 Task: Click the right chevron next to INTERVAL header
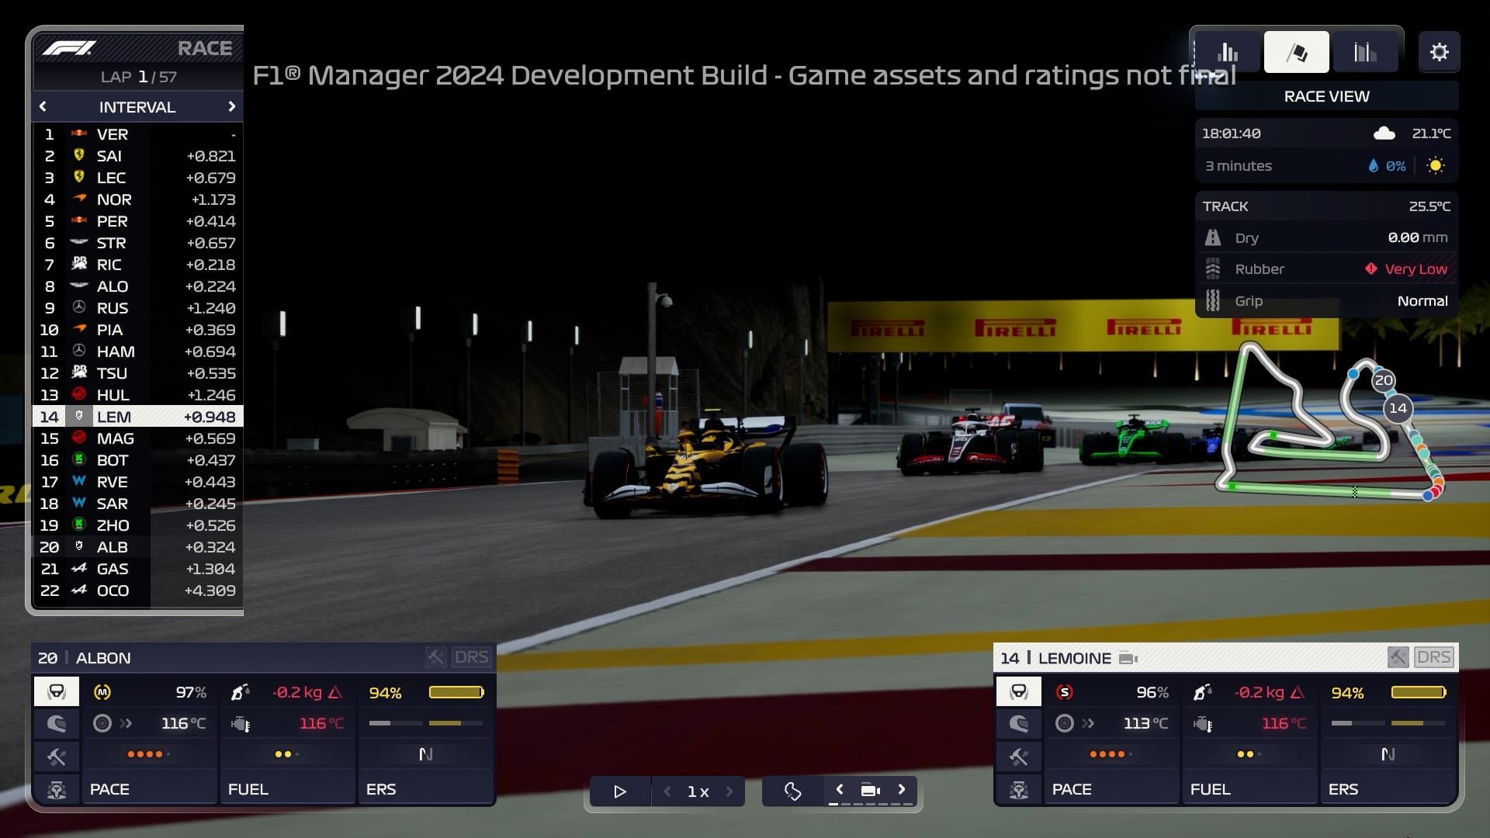[x=232, y=106]
